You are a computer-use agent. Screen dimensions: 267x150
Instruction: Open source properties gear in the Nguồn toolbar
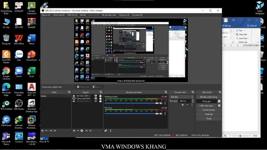click(82, 130)
